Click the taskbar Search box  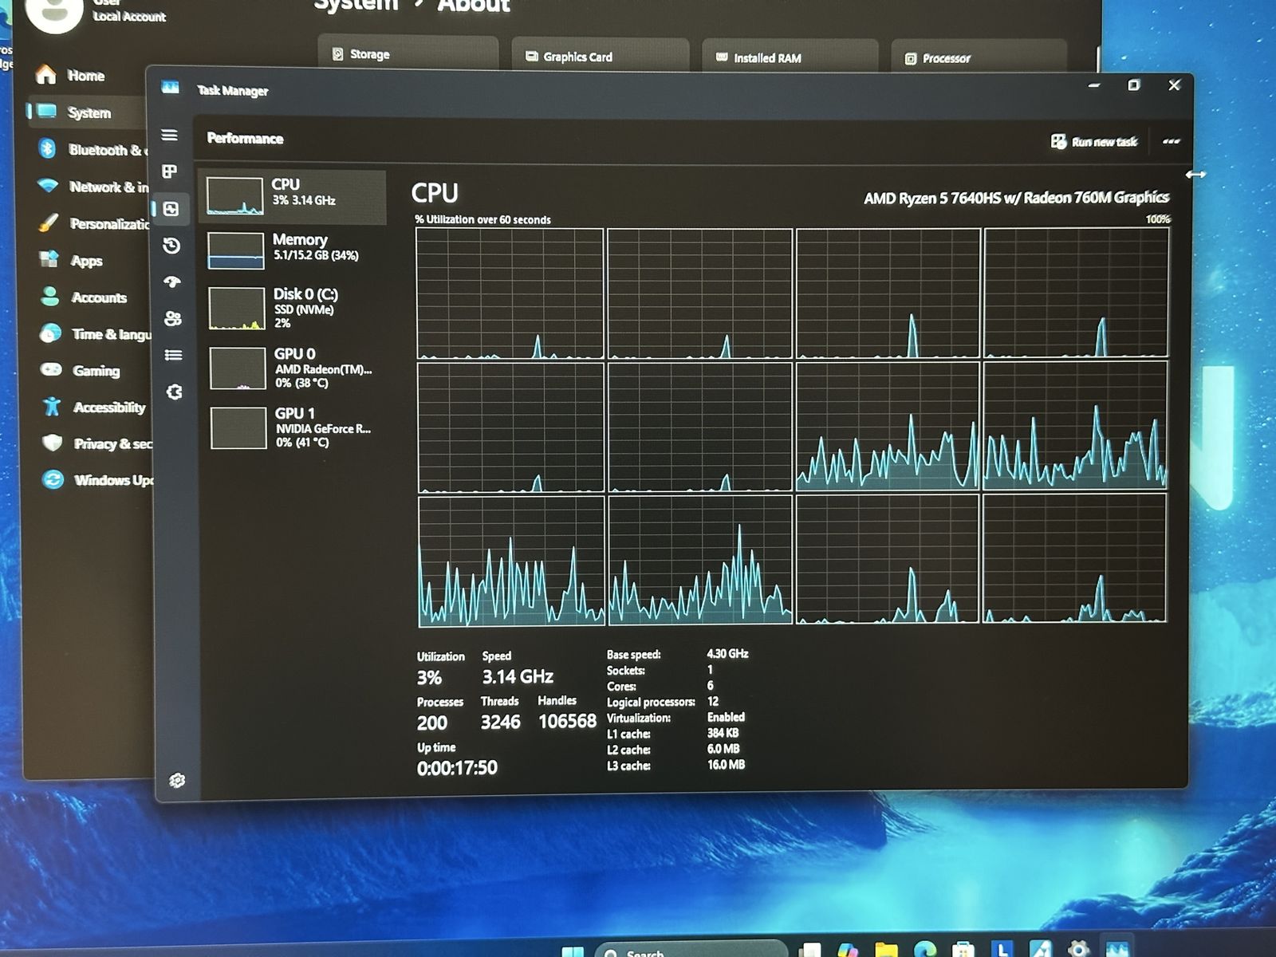pos(690,951)
